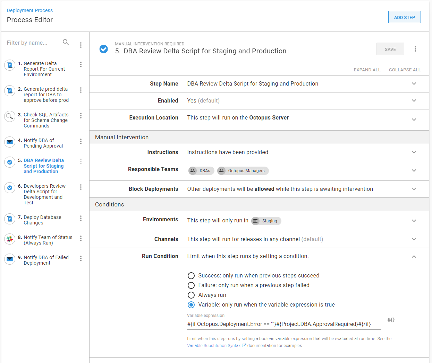Choose the 'Always run' radio option
Screen dimensions: 432x363
[191, 295]
